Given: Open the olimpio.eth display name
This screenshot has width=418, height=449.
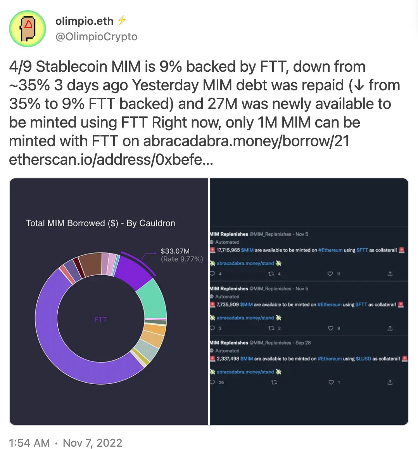Looking at the screenshot, I should tap(85, 21).
